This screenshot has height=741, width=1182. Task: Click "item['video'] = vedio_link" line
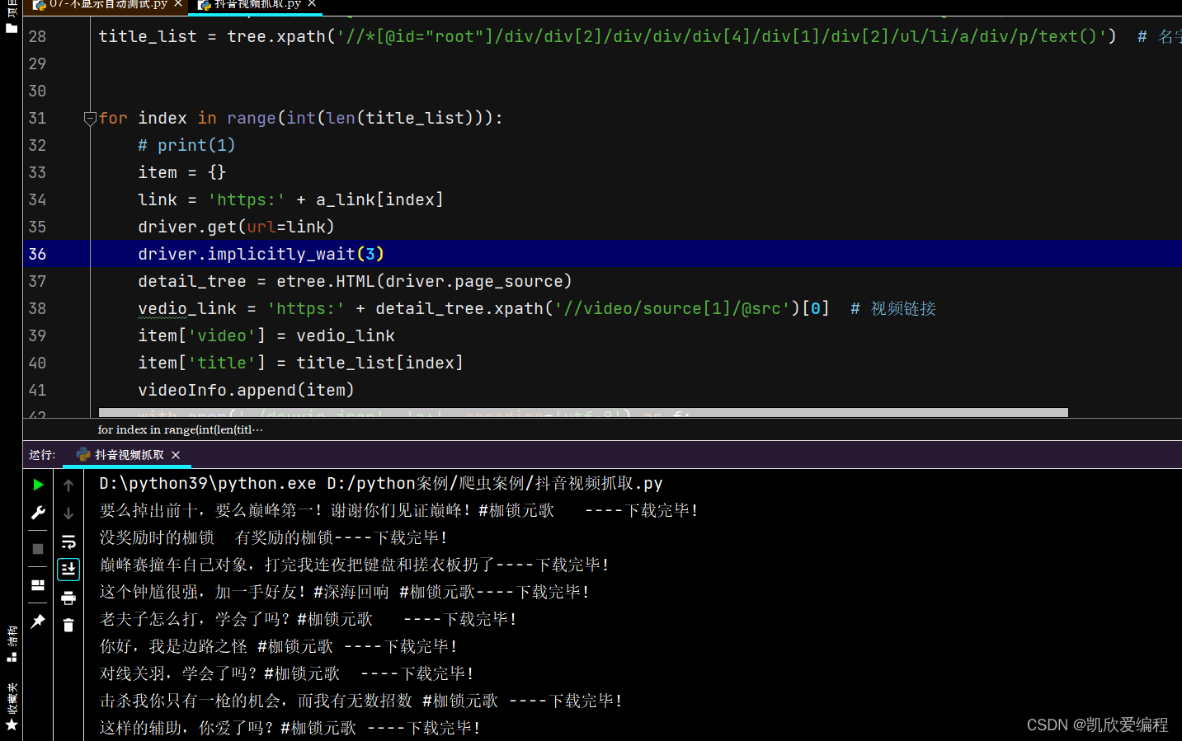click(266, 335)
